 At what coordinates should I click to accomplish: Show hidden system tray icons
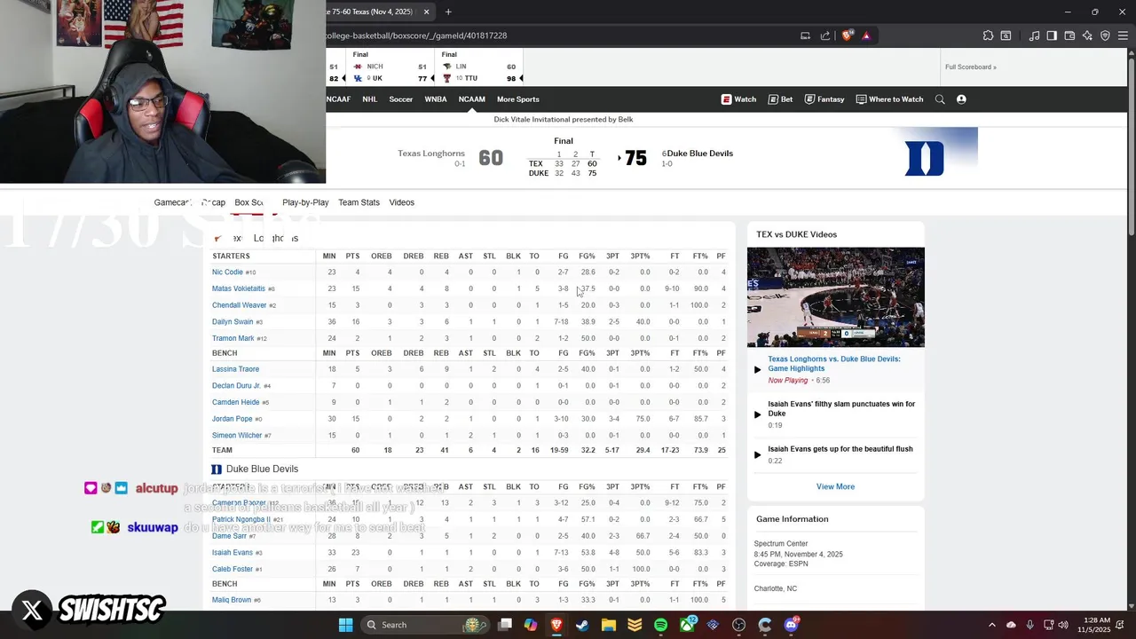992,625
